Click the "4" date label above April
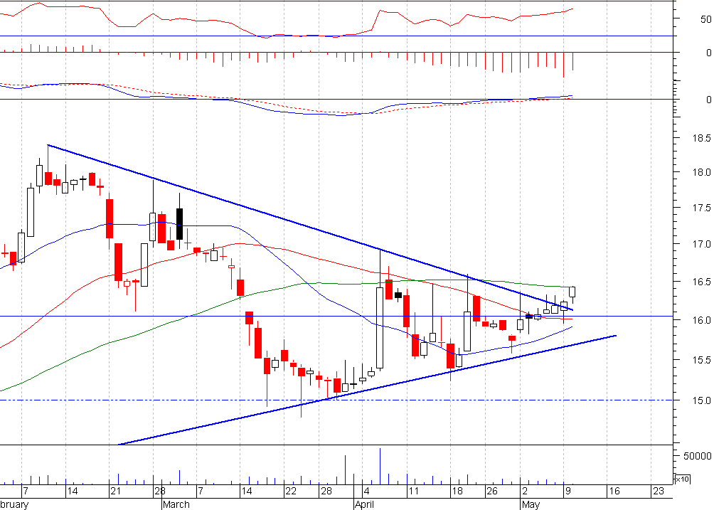714x510 pixels. (x=366, y=491)
